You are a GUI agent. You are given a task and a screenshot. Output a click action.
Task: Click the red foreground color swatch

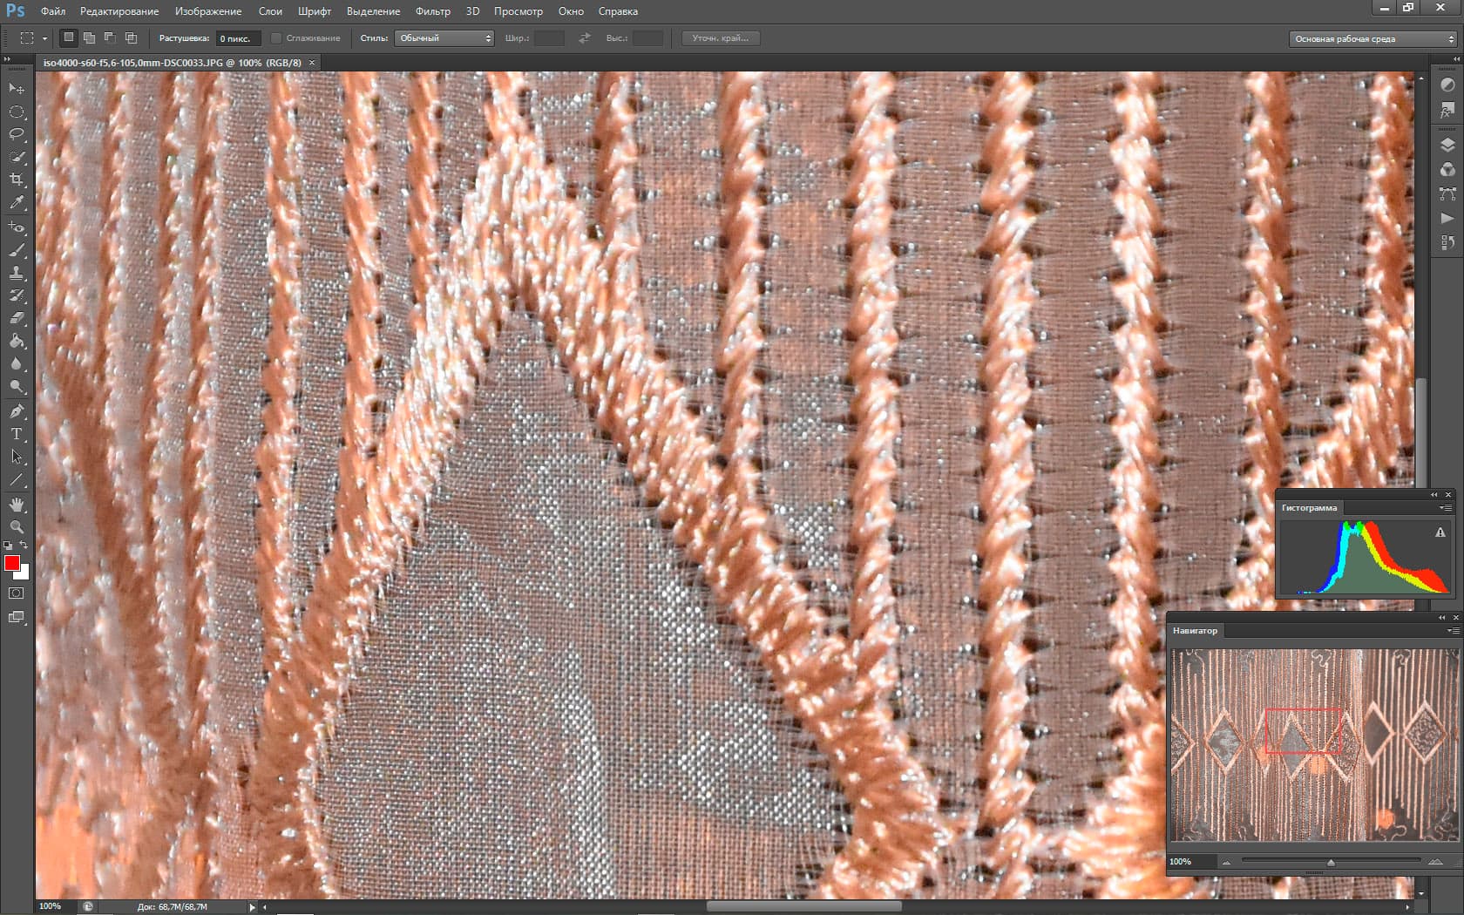pyautogui.click(x=12, y=563)
